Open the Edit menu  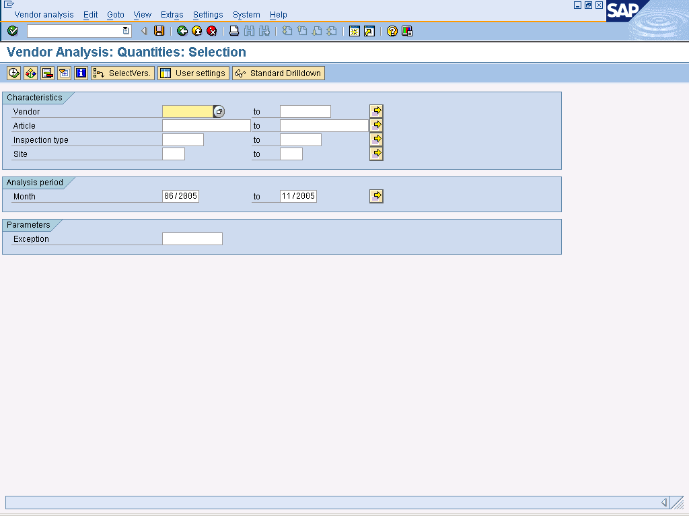(x=91, y=15)
